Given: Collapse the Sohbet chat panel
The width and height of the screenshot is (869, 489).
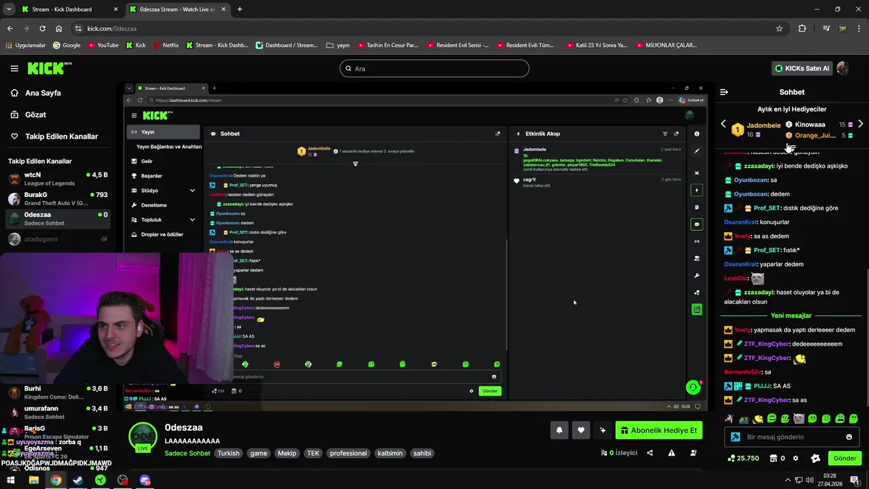Looking at the screenshot, I should [x=724, y=92].
